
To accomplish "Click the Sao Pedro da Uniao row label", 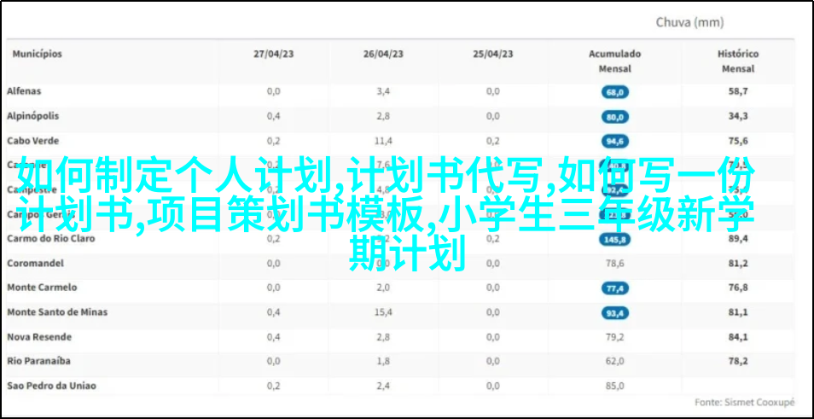I will pos(51,387).
